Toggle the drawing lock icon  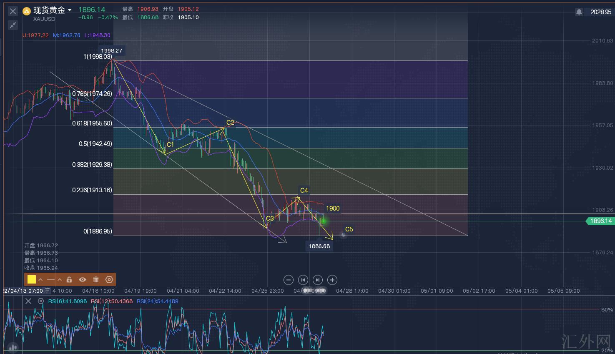[69, 279]
